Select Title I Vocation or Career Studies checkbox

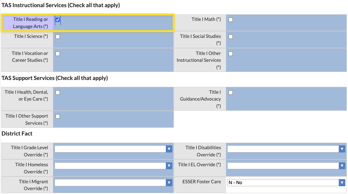click(x=58, y=54)
